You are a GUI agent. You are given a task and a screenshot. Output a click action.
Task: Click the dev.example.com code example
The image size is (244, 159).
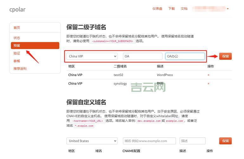pos(149,121)
